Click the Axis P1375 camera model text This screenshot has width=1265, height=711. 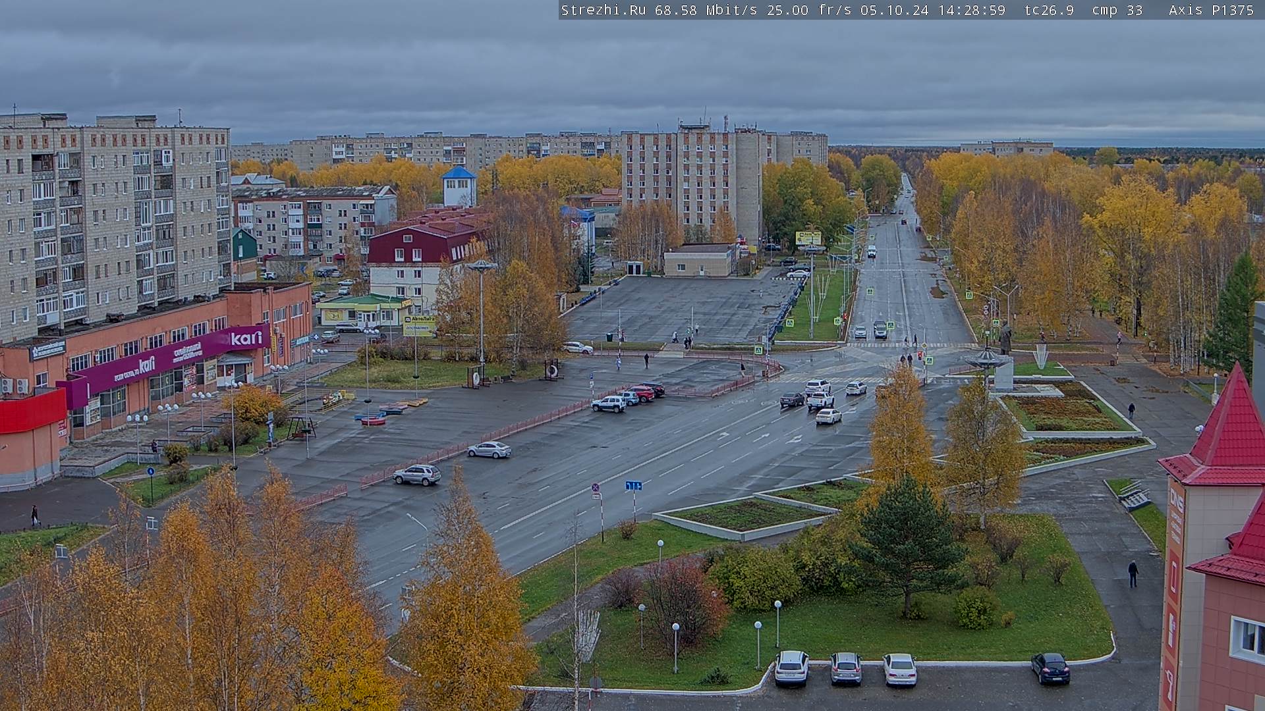1211,10
